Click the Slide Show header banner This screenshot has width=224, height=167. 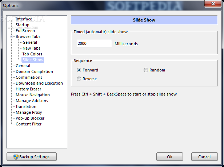144,20
